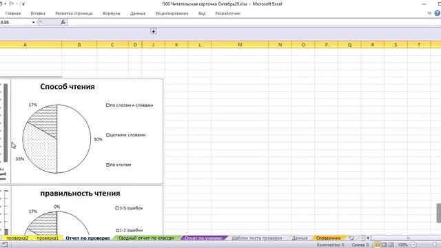Click the chart title правильность чтения
This screenshot has height=248, width=441.
coord(80,194)
